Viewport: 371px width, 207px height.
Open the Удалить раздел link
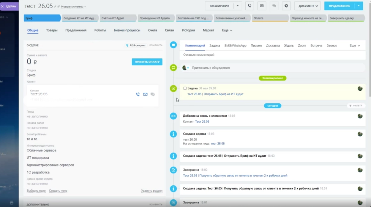pyautogui.click(x=151, y=191)
